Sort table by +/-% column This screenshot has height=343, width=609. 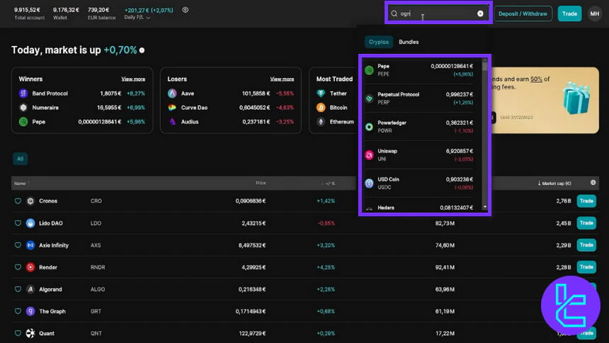[x=329, y=183]
